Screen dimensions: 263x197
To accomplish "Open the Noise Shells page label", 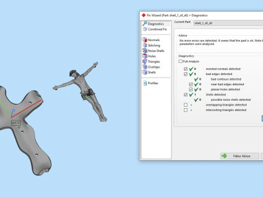I will click(x=156, y=51).
